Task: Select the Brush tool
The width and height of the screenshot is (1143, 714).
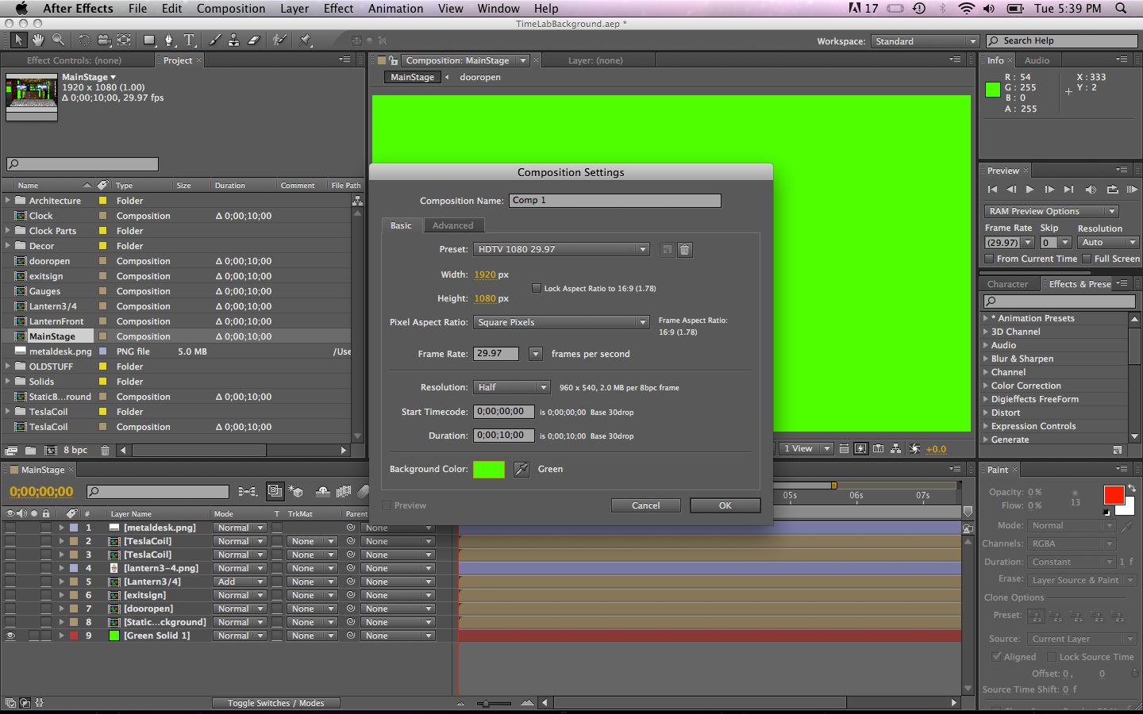Action: [215, 40]
